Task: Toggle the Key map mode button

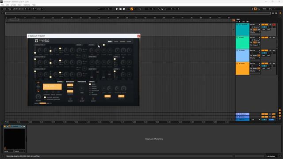Action: point(259,9)
